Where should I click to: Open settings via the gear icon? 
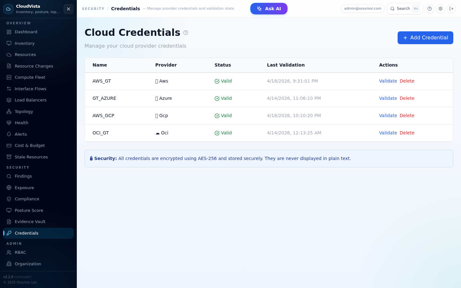point(441,9)
